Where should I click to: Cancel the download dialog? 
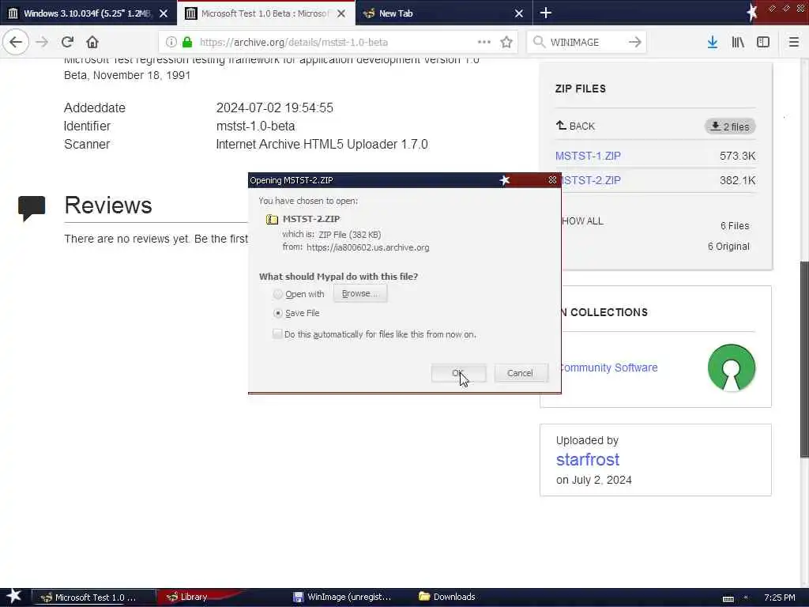coord(520,373)
